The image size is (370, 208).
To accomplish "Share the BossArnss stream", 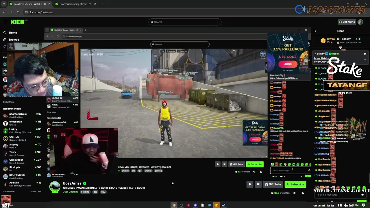I will point(294,193).
